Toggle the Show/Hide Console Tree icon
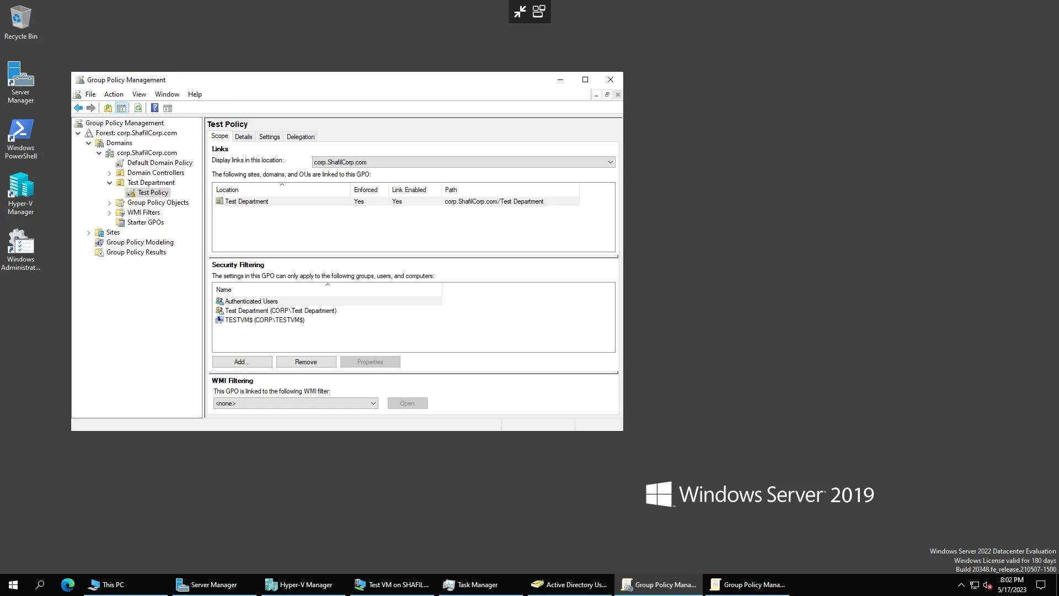The image size is (1059, 596). (x=121, y=108)
